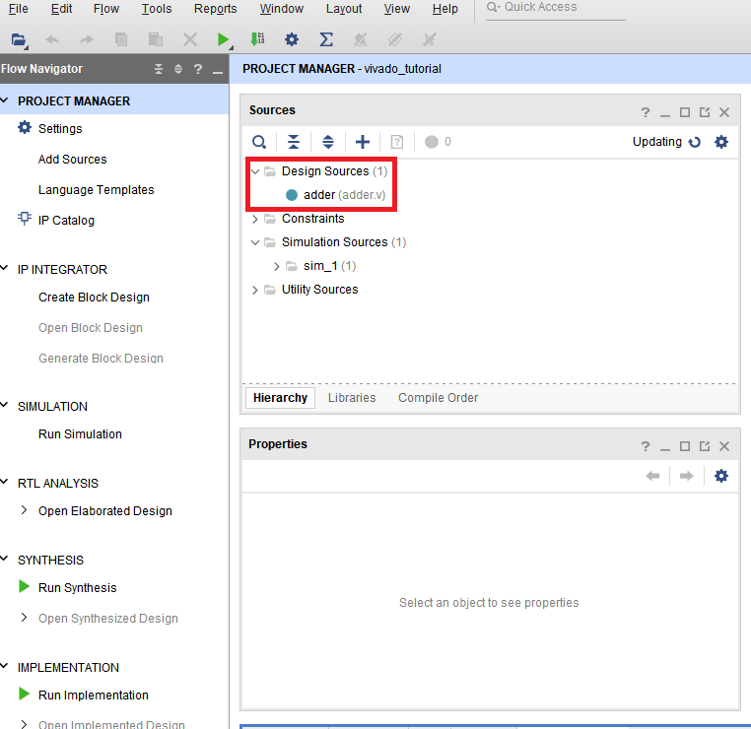
Task: Open the File menu
Action: pyautogui.click(x=18, y=9)
